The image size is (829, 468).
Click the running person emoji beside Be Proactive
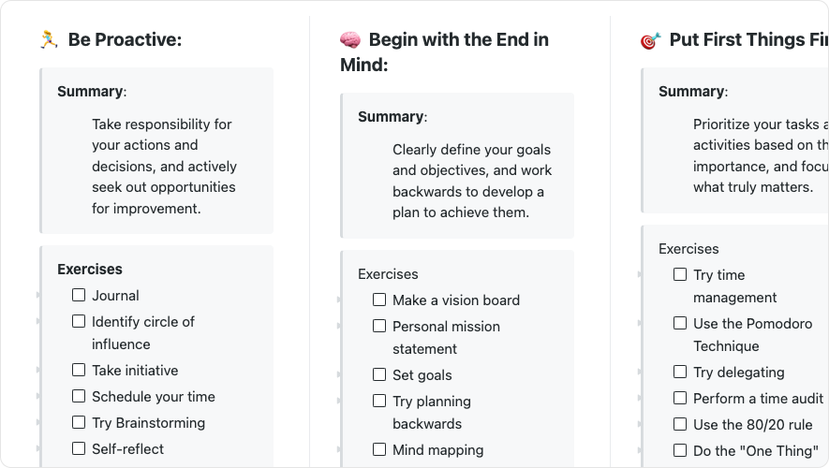pyautogui.click(x=50, y=39)
